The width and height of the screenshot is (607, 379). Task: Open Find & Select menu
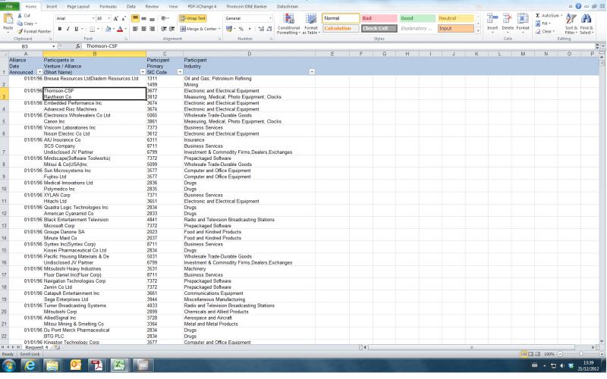tap(586, 24)
